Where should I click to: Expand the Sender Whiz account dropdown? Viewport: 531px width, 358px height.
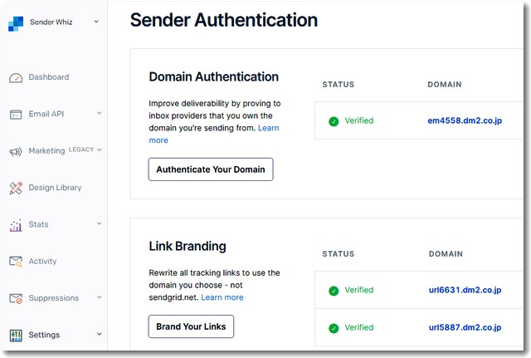click(96, 22)
